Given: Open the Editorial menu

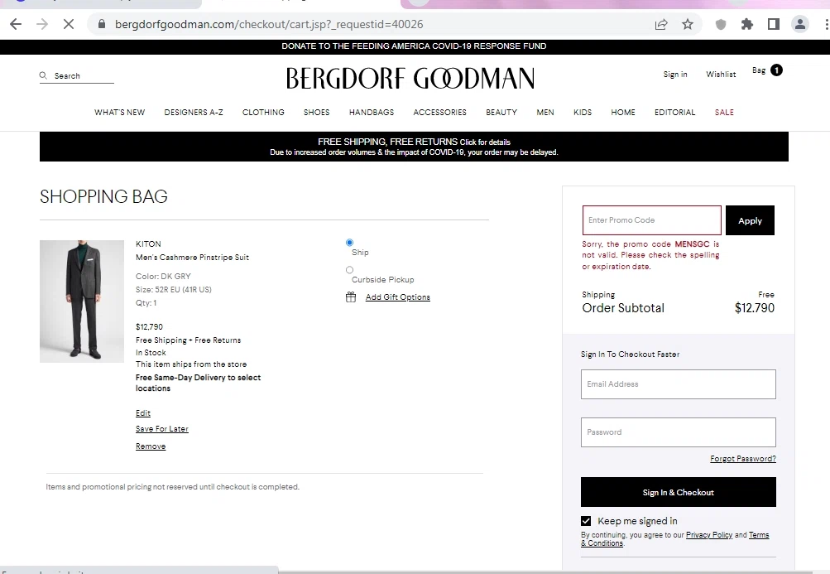Looking at the screenshot, I should click(675, 113).
